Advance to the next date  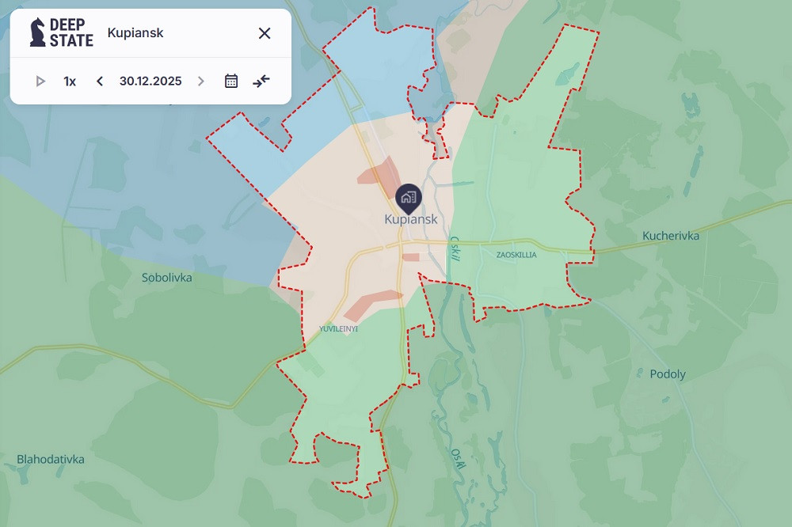click(201, 81)
